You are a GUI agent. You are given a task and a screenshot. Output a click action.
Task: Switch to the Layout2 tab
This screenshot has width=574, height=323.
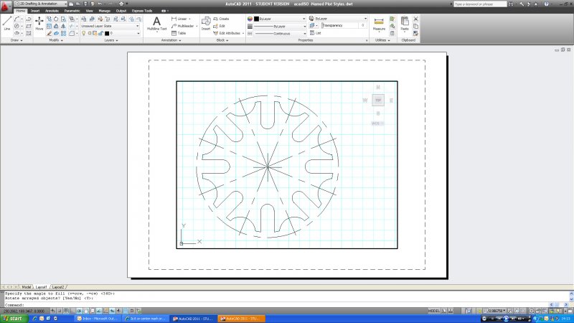59,286
